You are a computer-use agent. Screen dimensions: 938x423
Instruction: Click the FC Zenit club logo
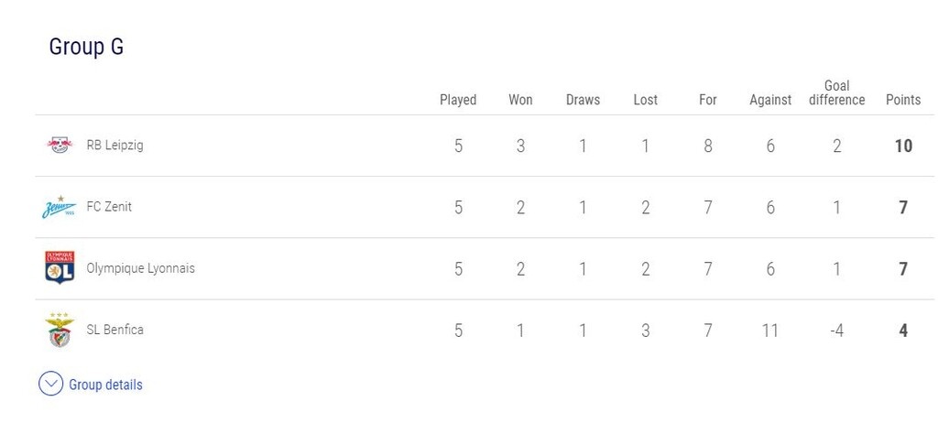point(60,208)
